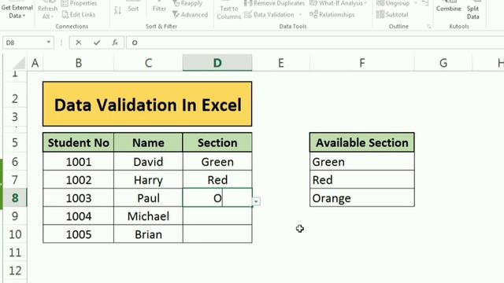Select empty Section cell for Michael
504x283 pixels.
217,216
